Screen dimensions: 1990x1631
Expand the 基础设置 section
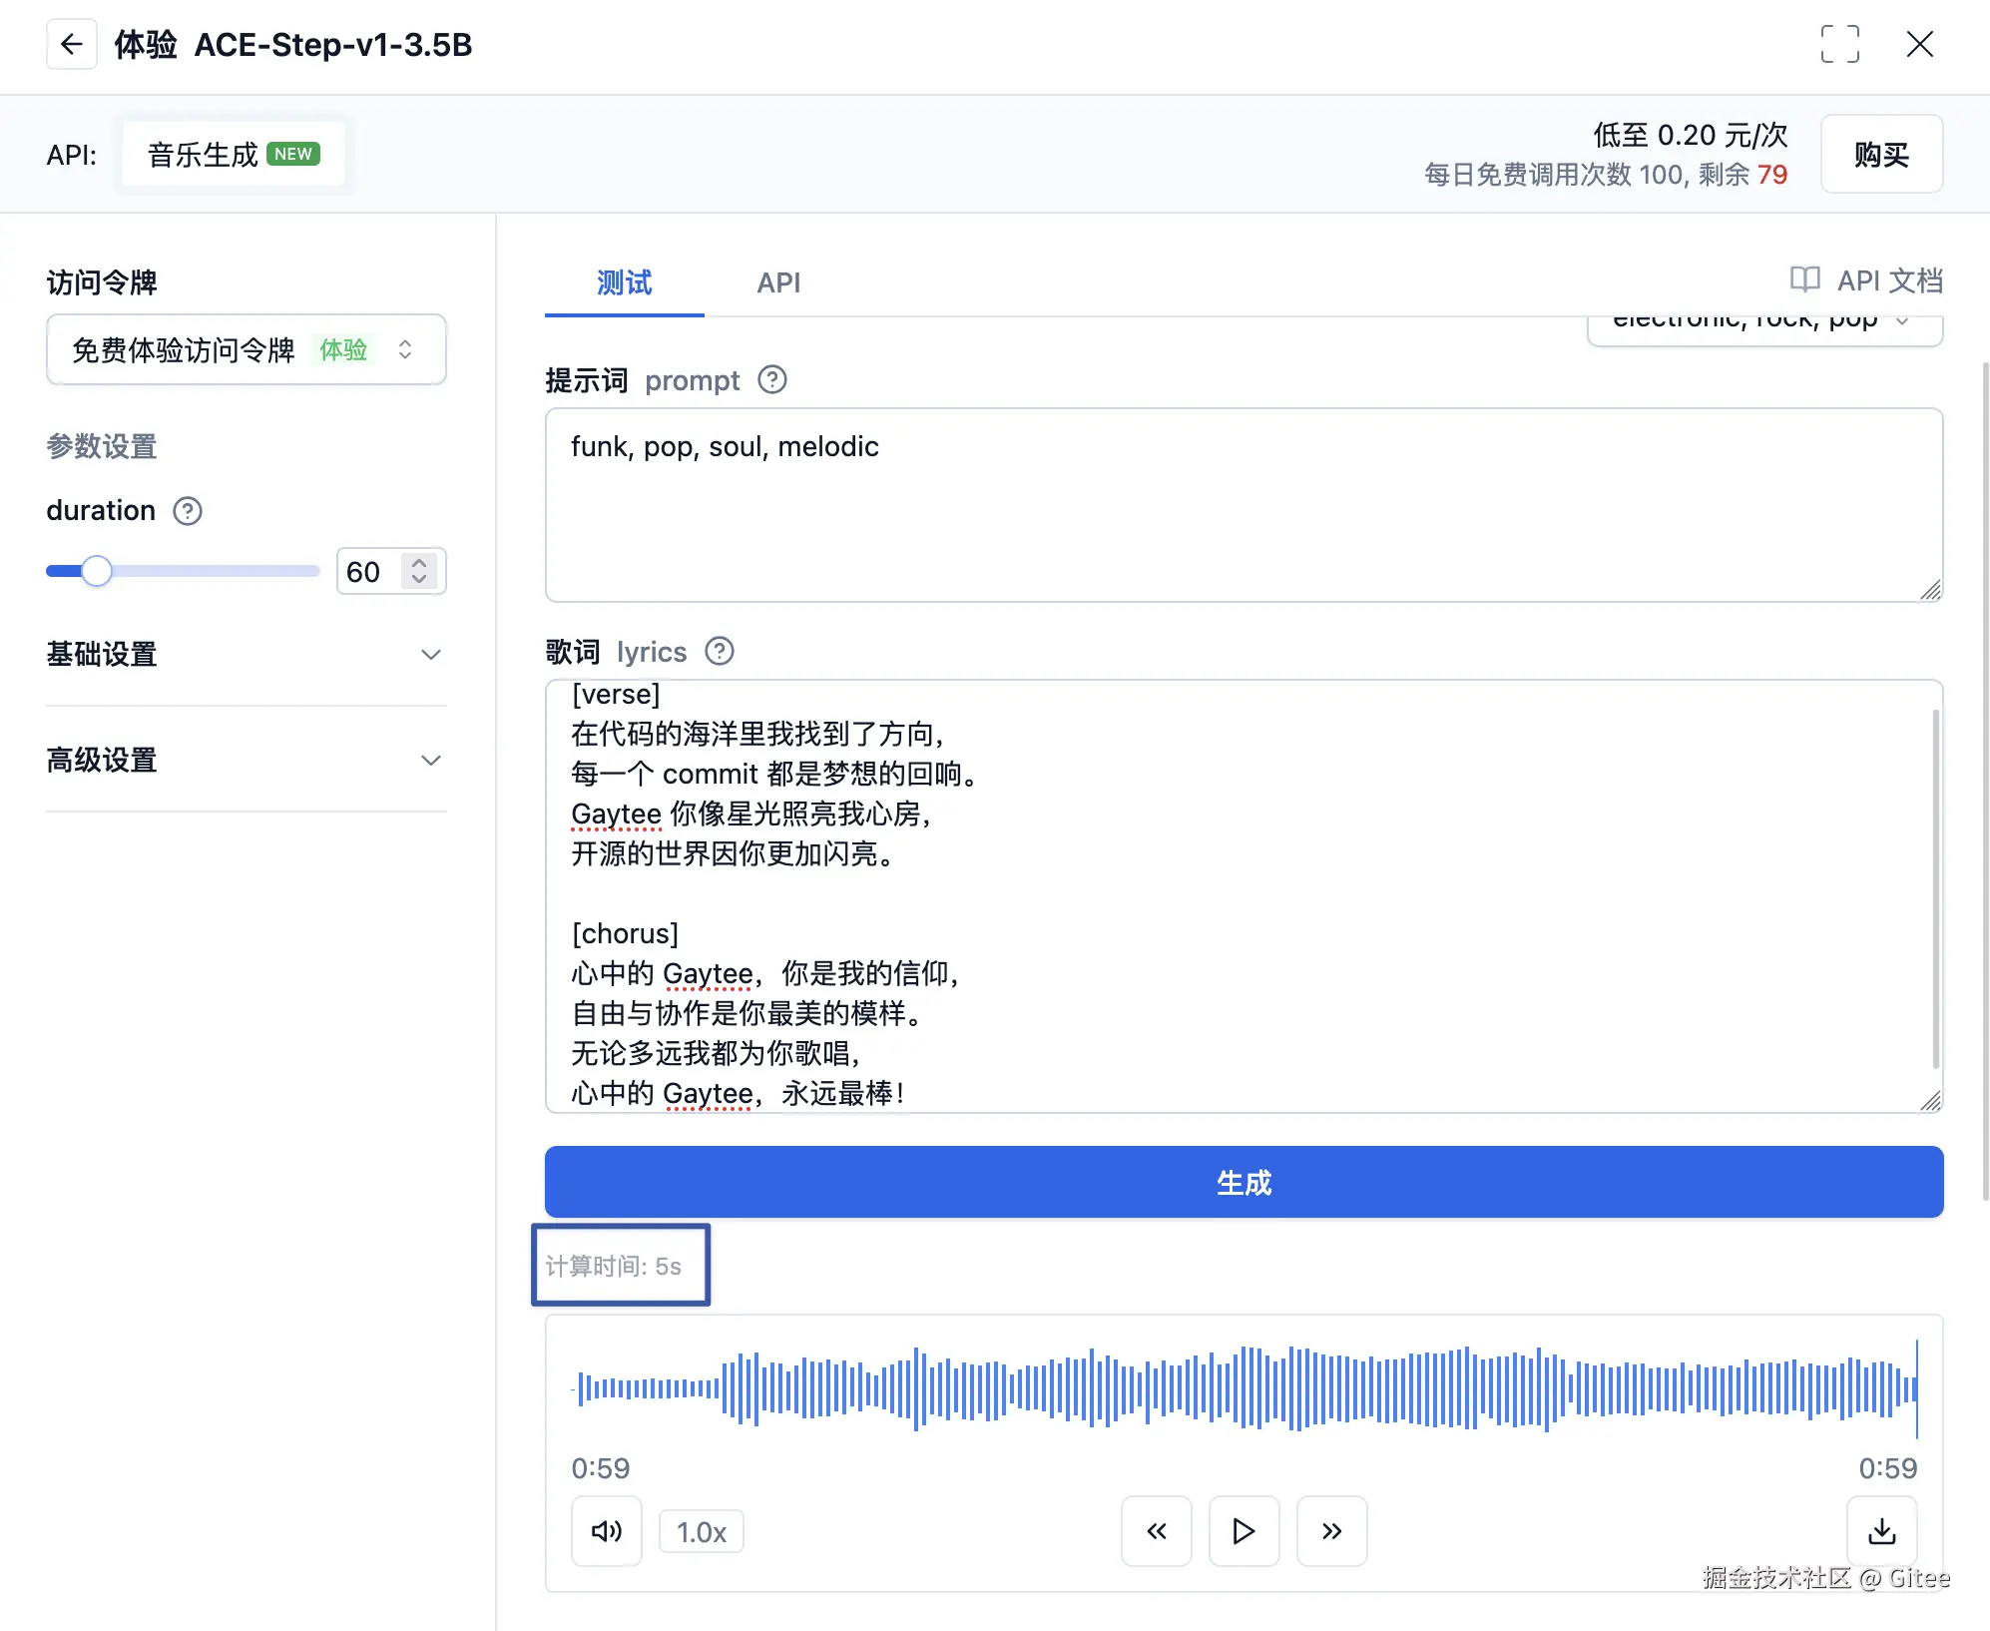tap(246, 655)
